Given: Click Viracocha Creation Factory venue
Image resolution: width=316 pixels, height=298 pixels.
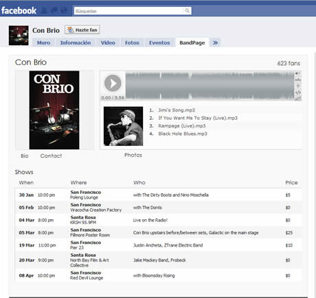Looking at the screenshot, I should tap(96, 210).
